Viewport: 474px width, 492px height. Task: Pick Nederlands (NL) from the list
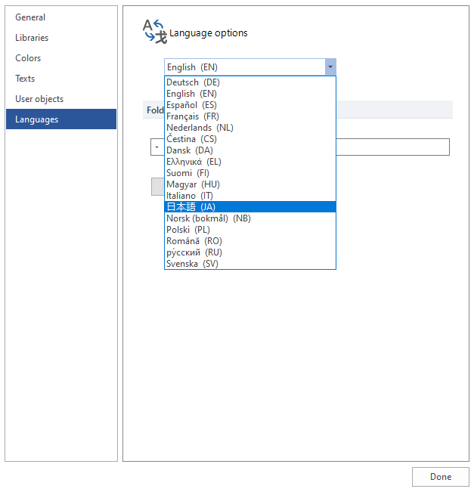tap(250, 128)
